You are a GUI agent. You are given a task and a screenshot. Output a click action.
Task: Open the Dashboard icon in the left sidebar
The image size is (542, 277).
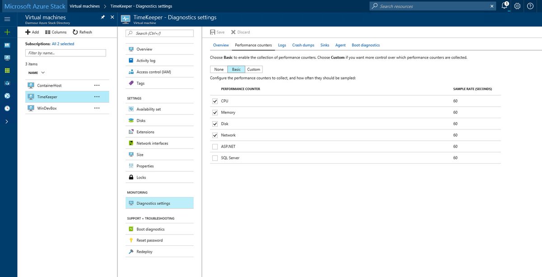click(7, 45)
